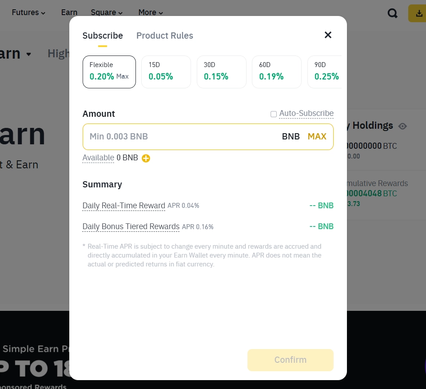This screenshot has height=389, width=426.
Task: Expand the Square navigation dropdown
Action: [x=107, y=12]
